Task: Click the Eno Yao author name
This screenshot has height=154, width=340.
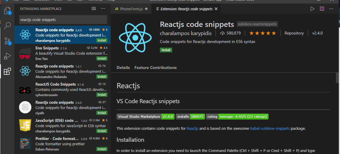Action: [x=41, y=59]
